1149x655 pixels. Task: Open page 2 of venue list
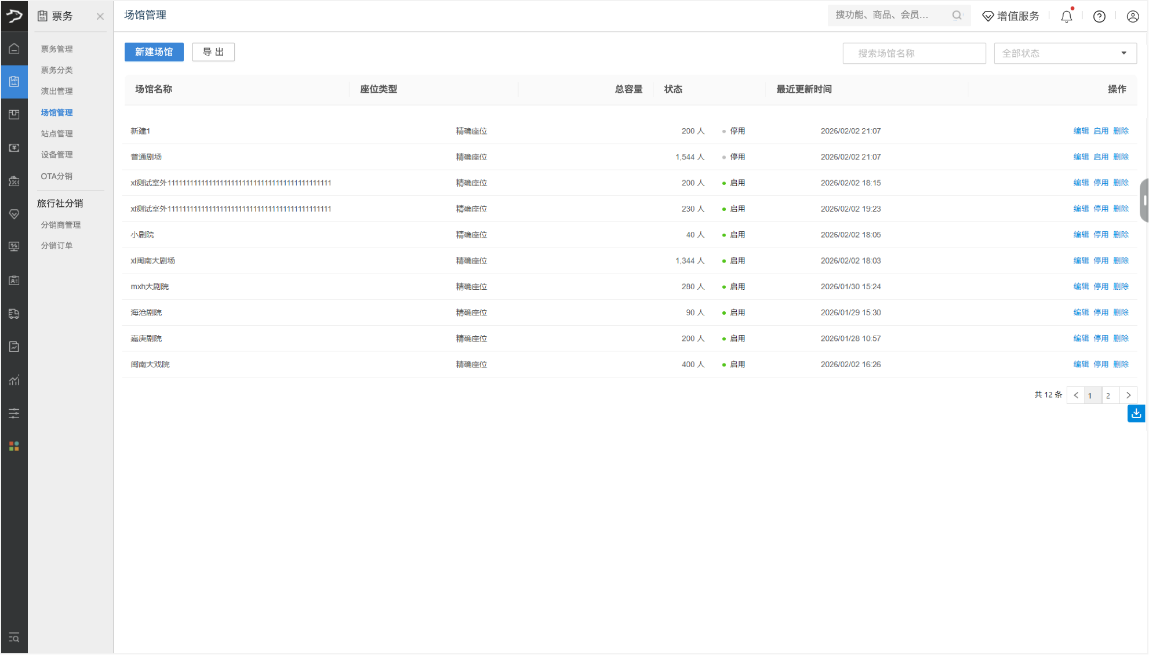[1108, 395]
